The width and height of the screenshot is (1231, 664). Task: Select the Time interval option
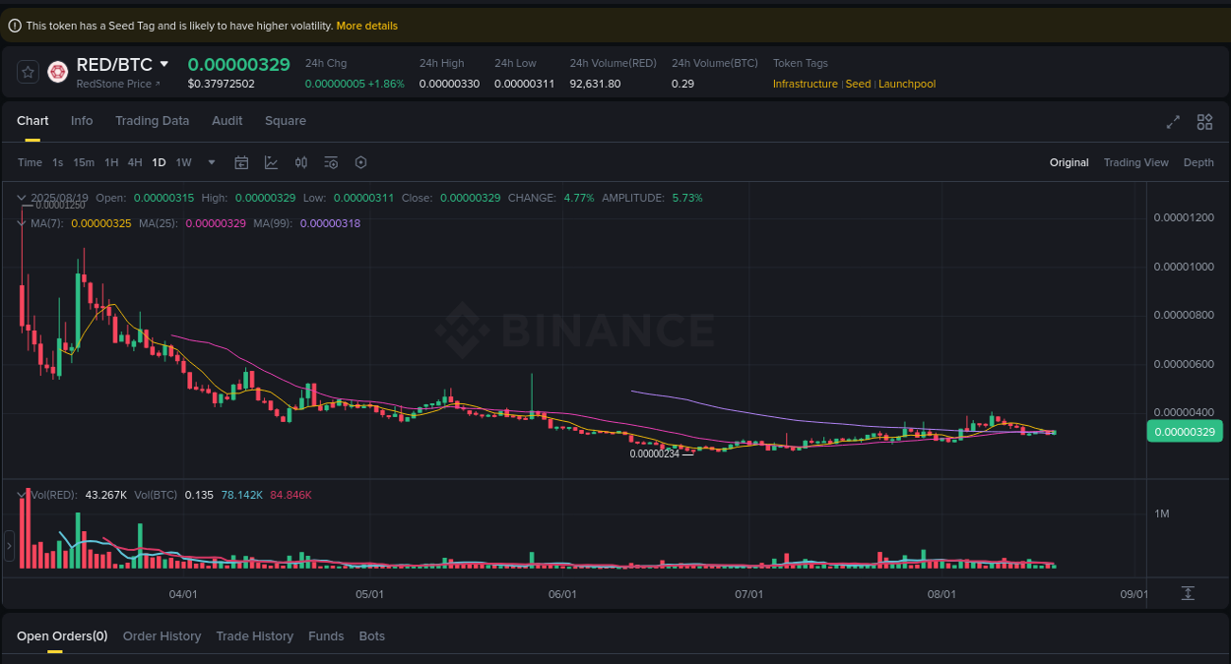[31, 162]
